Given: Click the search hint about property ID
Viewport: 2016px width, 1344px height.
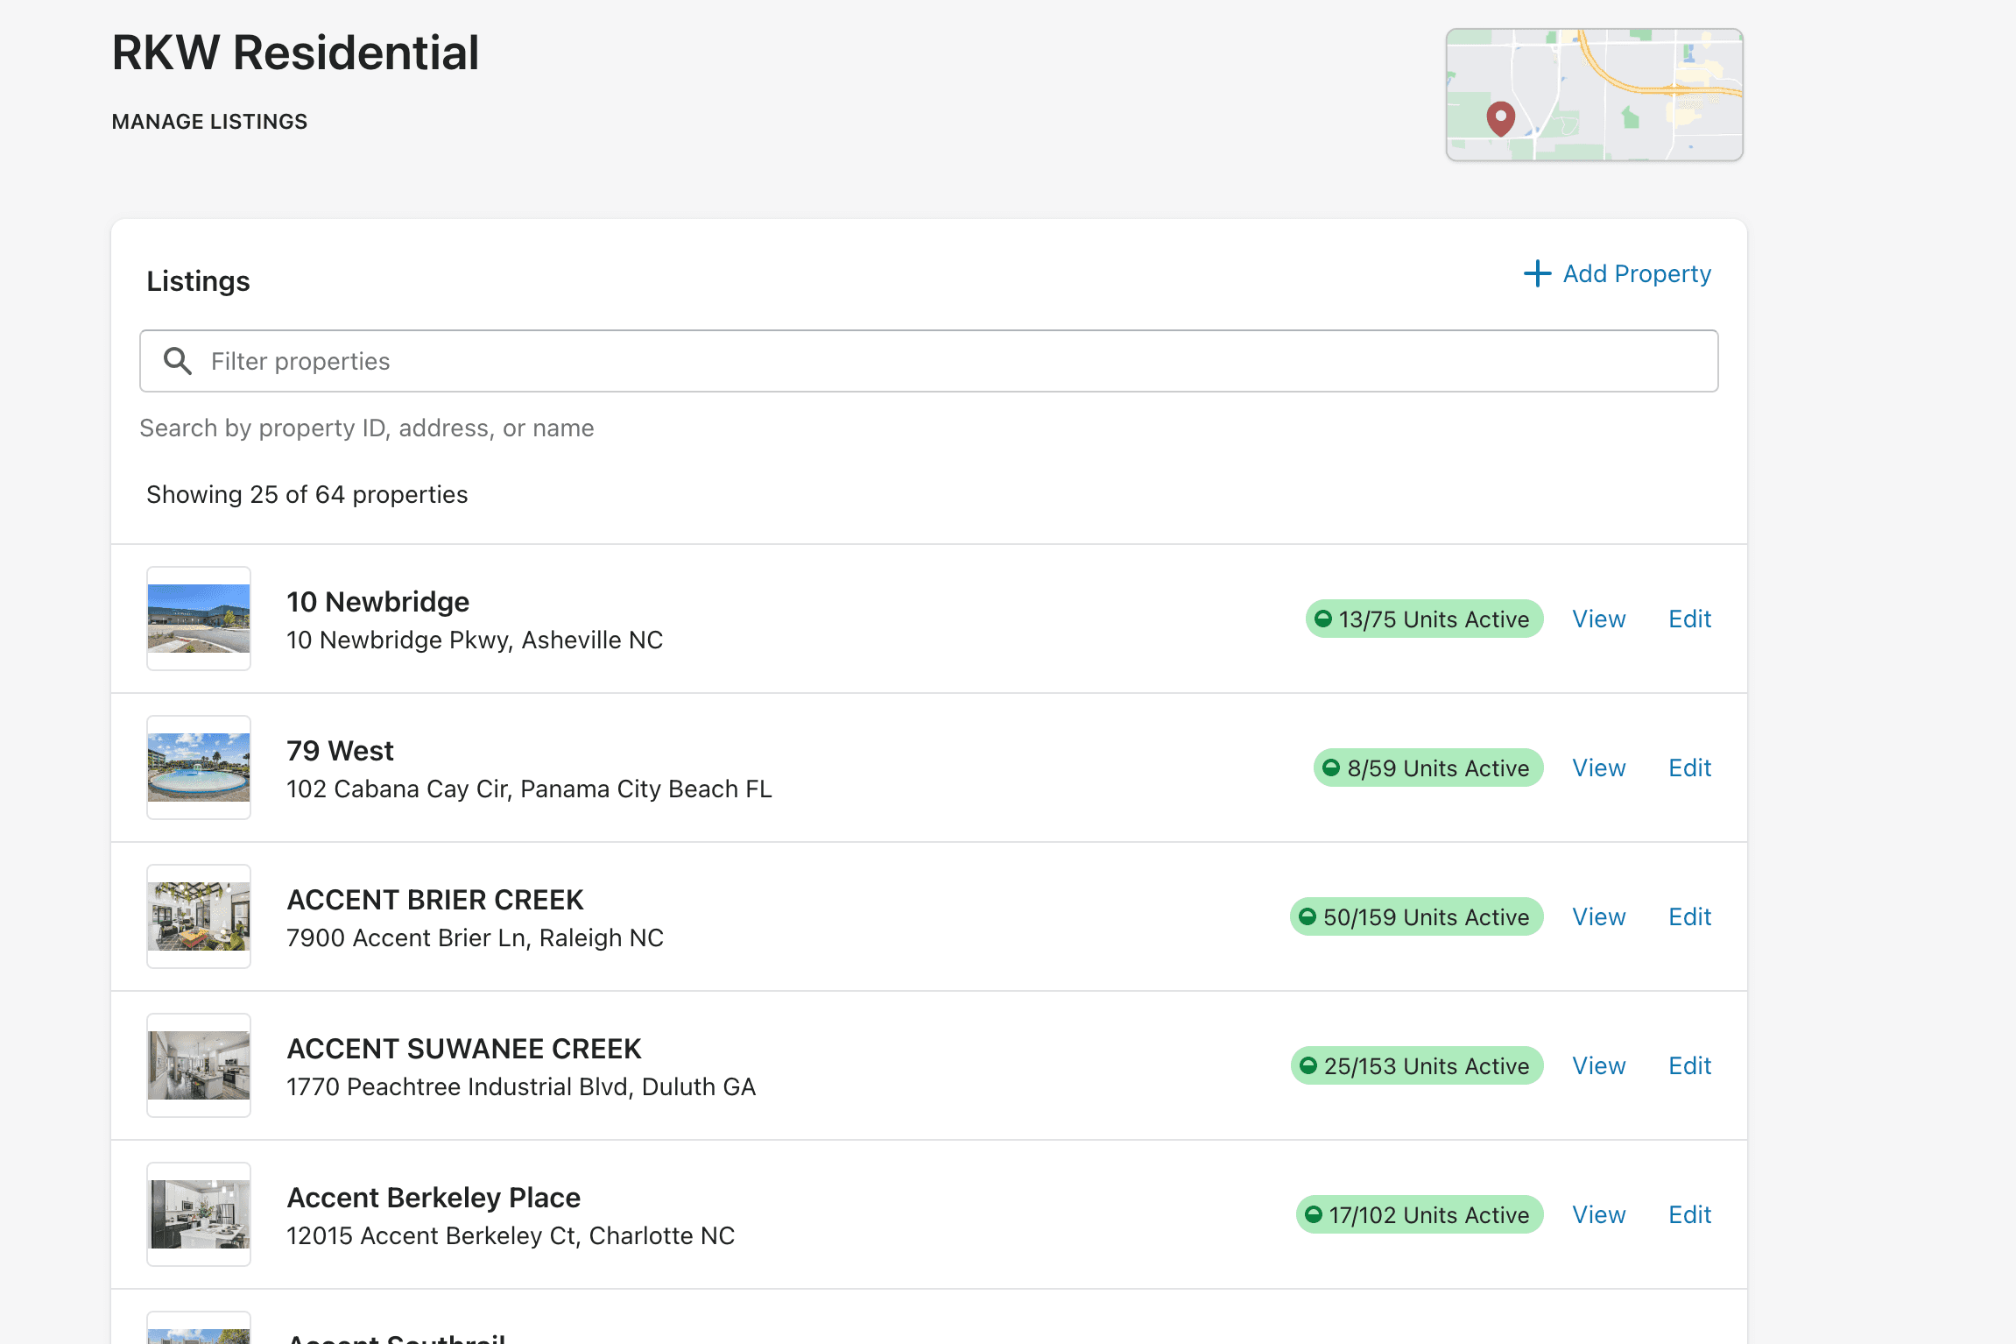Looking at the screenshot, I should pos(367,428).
